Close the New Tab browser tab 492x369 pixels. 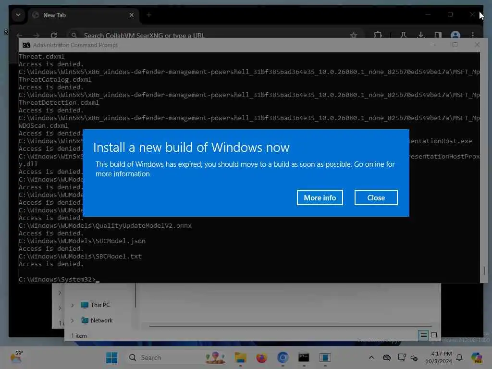coord(132,15)
